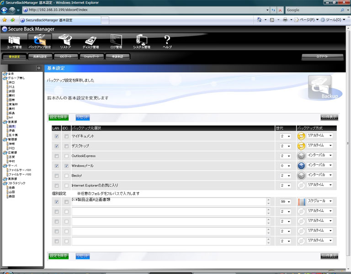This screenshot has width=351, height=274.
Task: Collapse the sidebar with the « icon
Action: (39, 68)
